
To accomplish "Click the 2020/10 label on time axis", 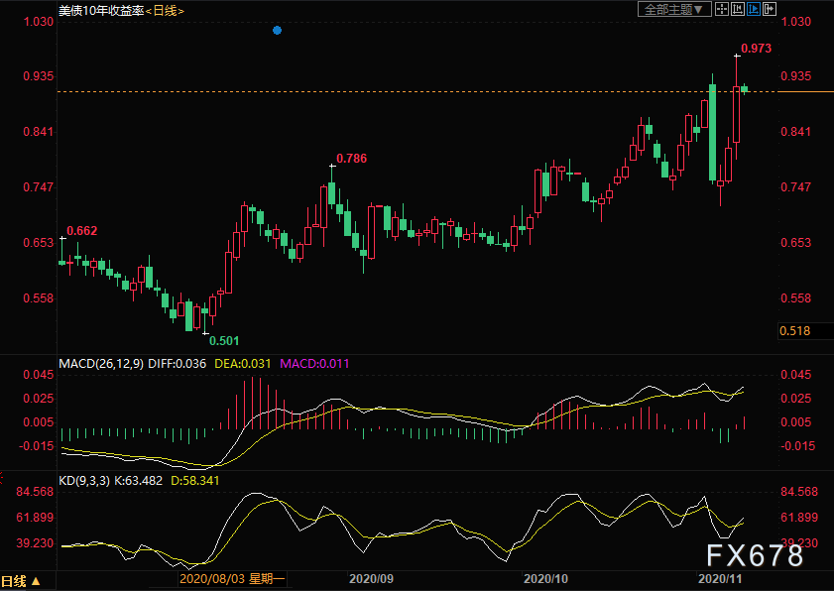I will [545, 578].
